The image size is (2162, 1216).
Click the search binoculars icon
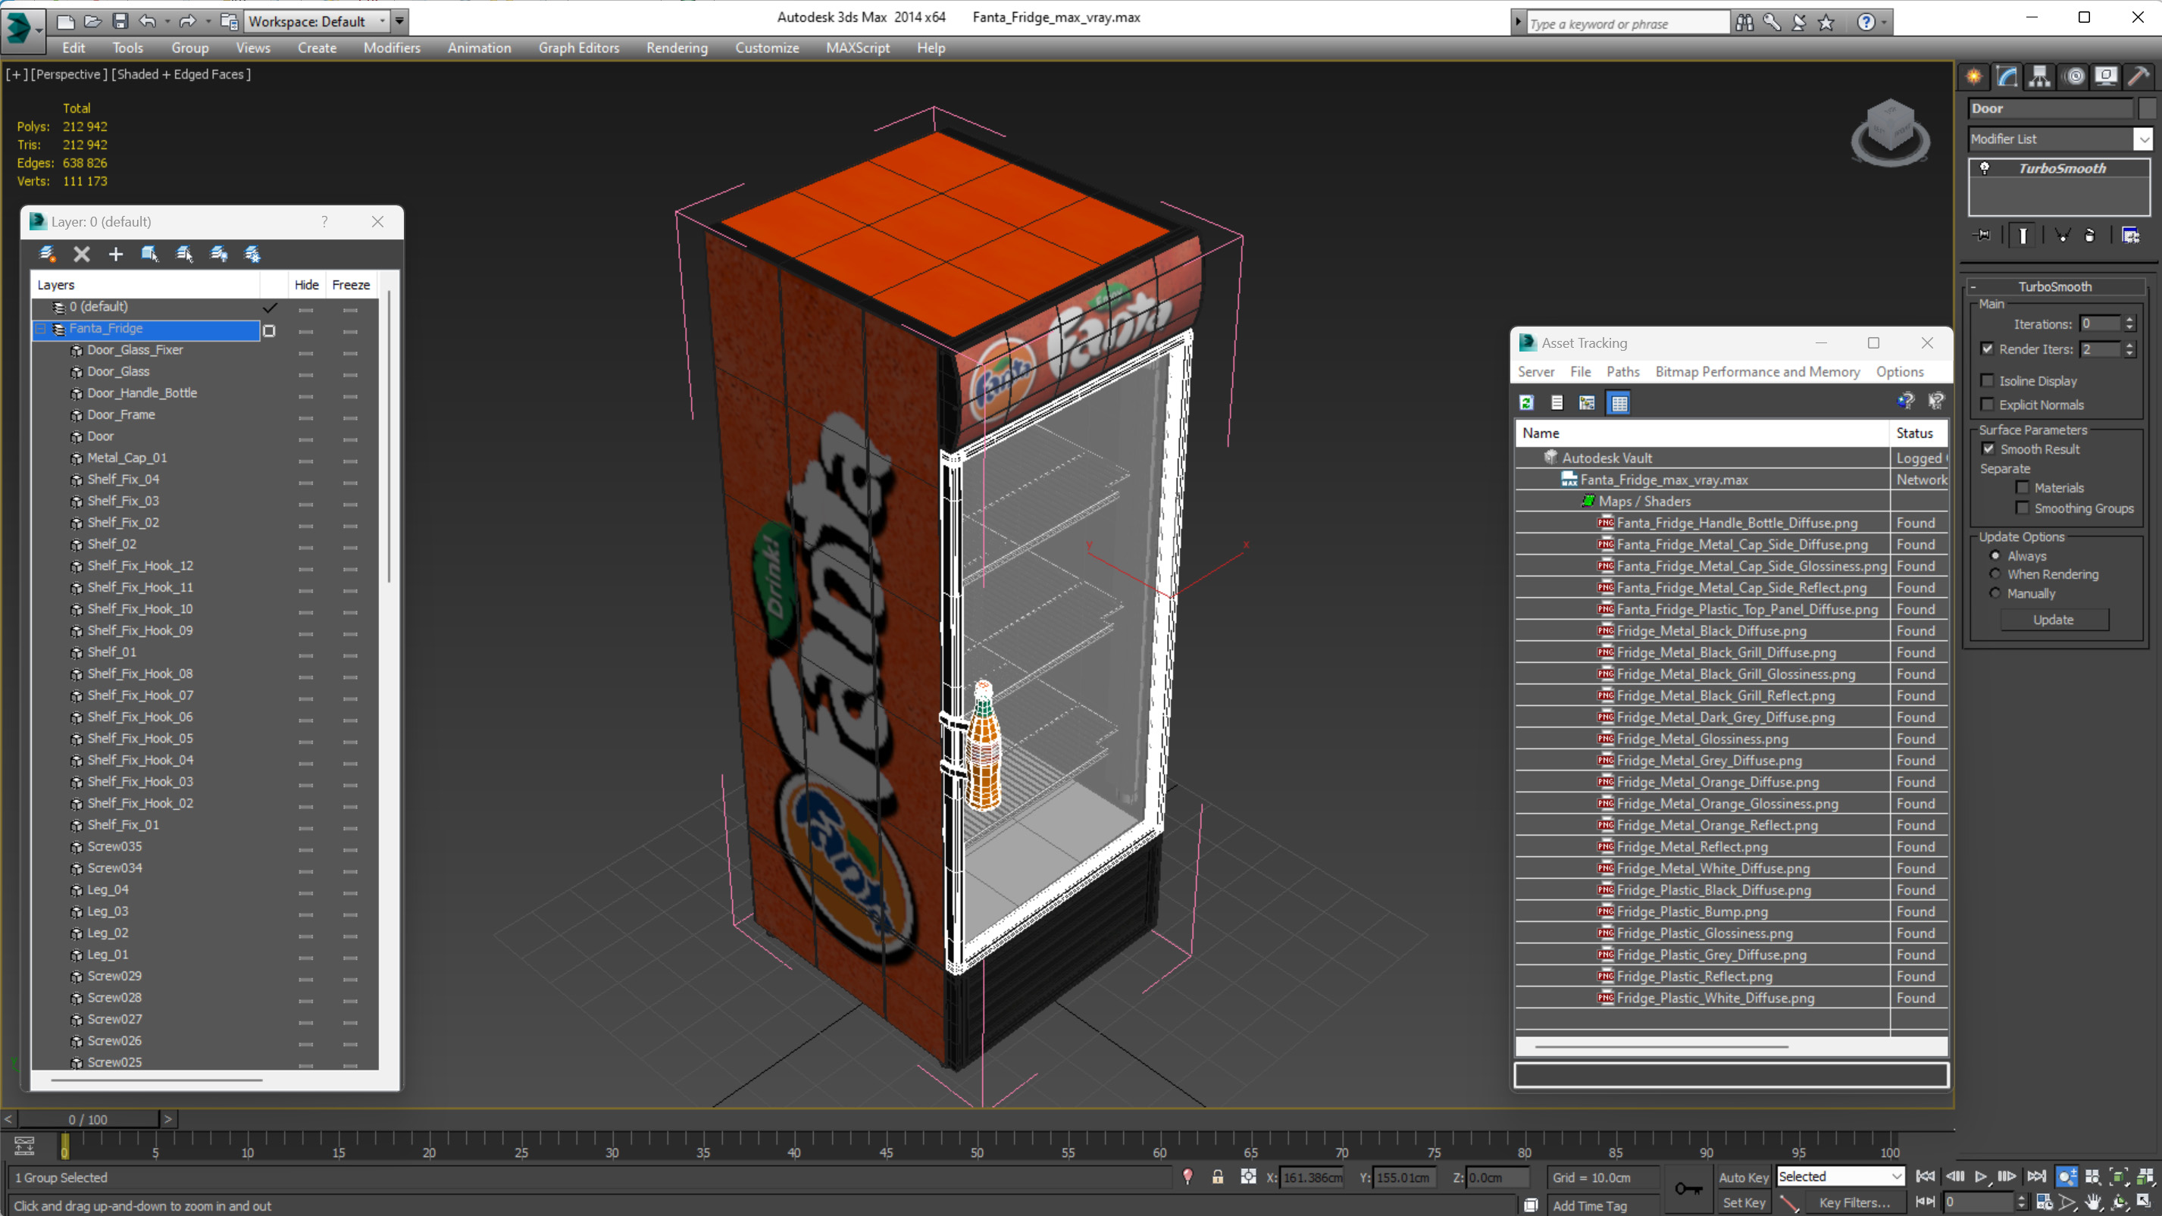click(1744, 23)
